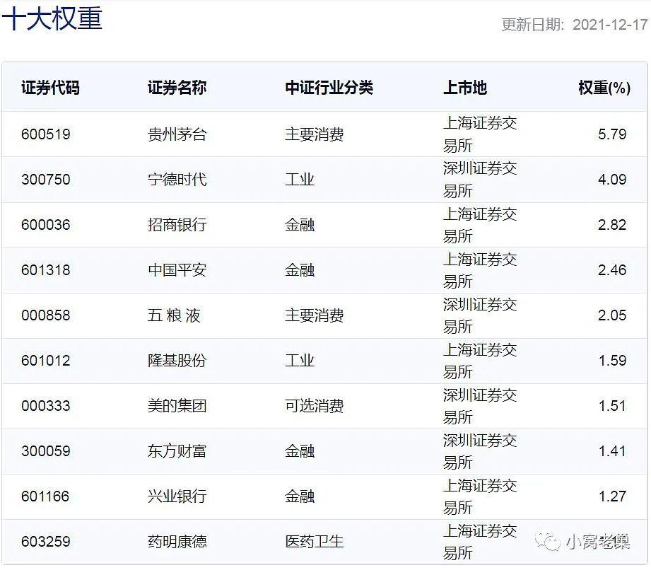
Task: Click the 主要消费 industry label for 贵州茅台
Action: (314, 134)
